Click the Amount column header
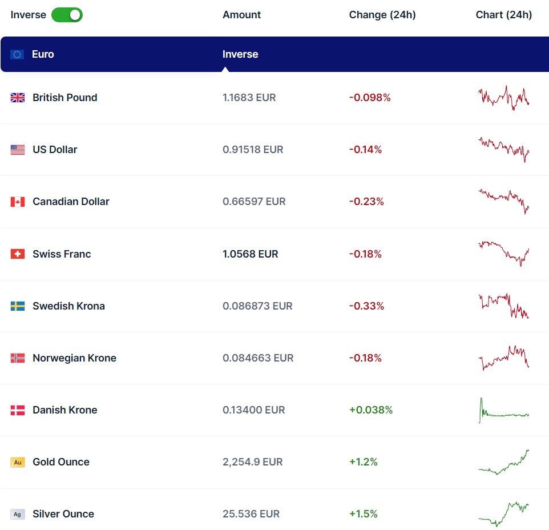 [241, 15]
